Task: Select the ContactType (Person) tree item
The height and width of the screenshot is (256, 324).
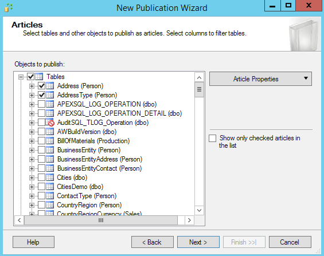Action: click(x=87, y=196)
